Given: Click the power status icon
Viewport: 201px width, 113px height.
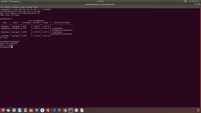Looking at the screenshot, I should [196, 1].
